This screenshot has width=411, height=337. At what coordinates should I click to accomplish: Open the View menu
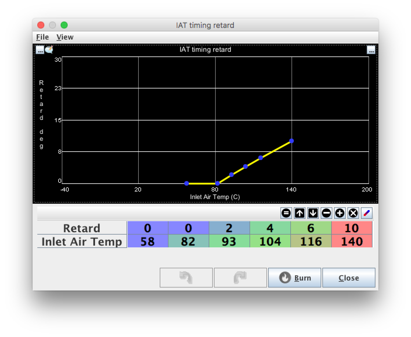click(x=65, y=37)
